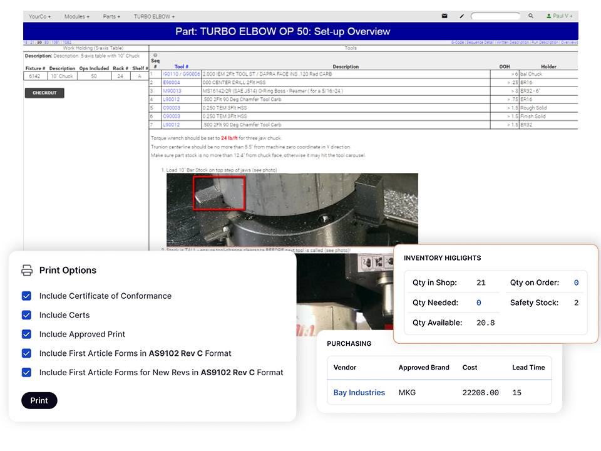Click the '000 CENTER DRILL 2Flt HSS' description

pyautogui.click(x=234, y=83)
